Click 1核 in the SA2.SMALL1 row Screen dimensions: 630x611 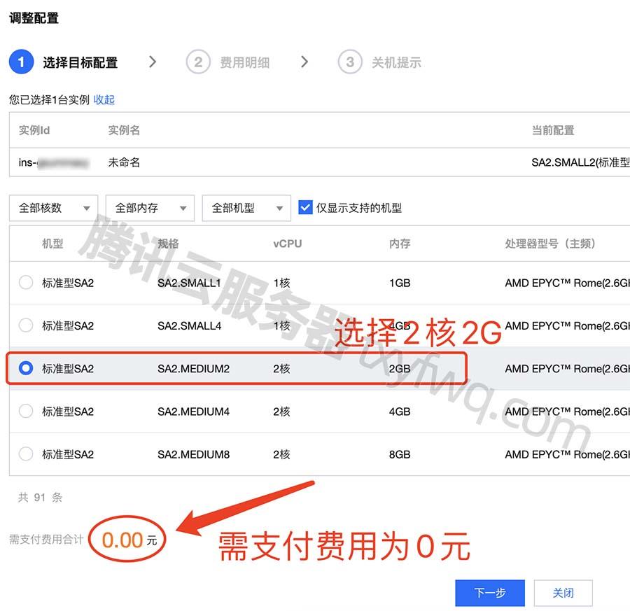point(281,283)
